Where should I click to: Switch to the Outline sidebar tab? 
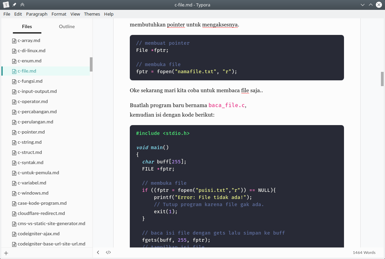[67, 26]
